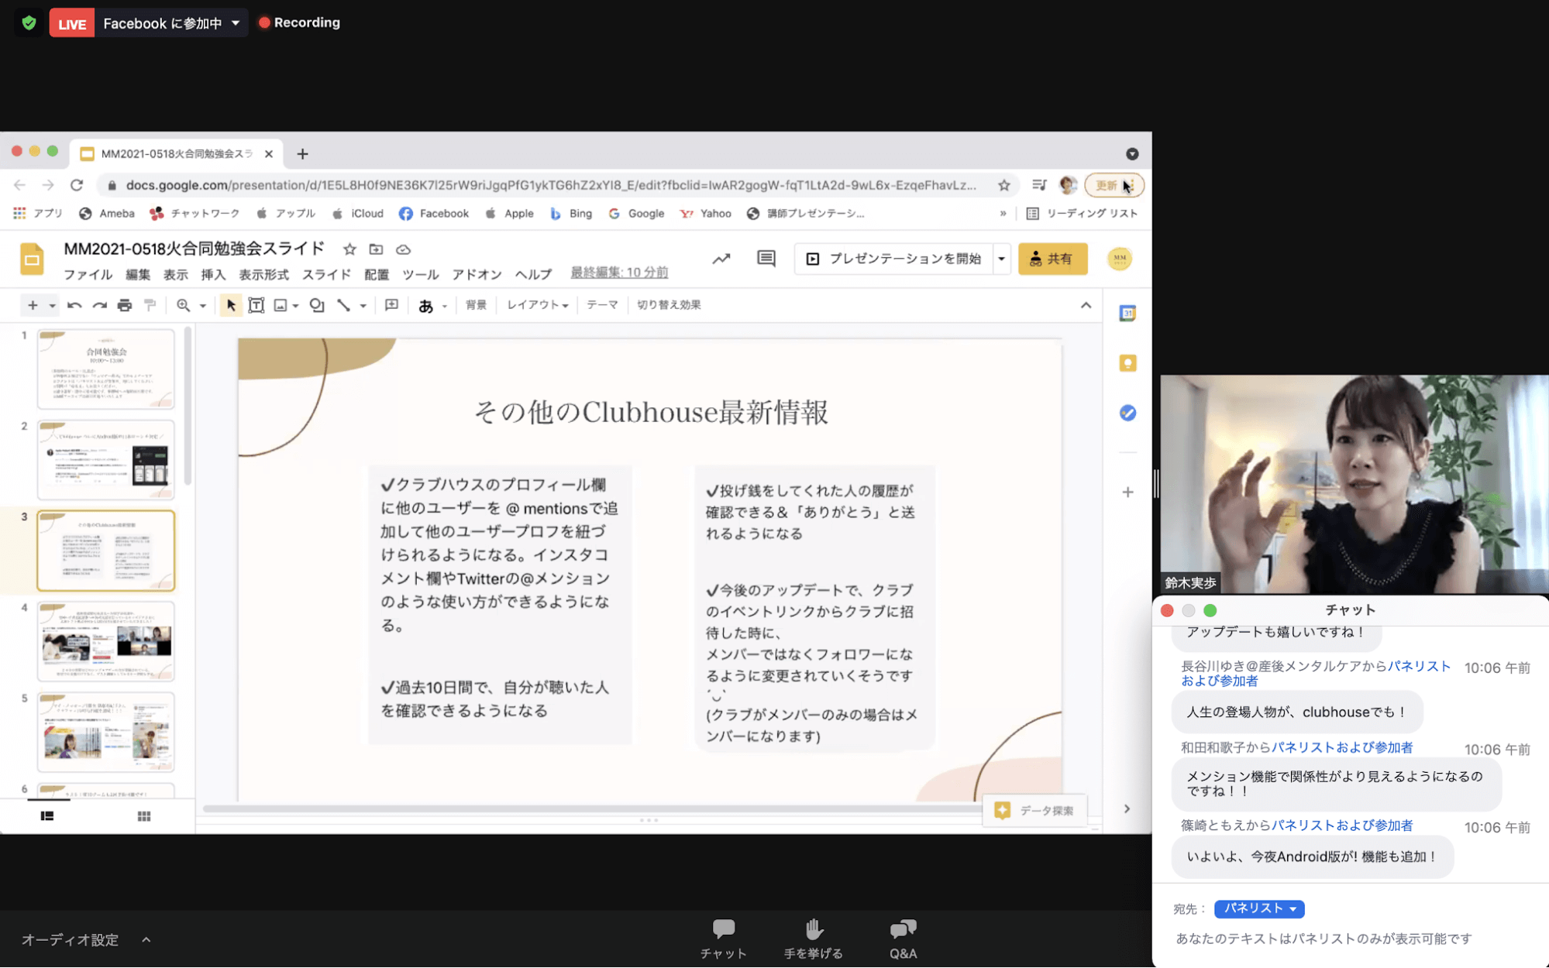Open the ツール menu

[420, 274]
